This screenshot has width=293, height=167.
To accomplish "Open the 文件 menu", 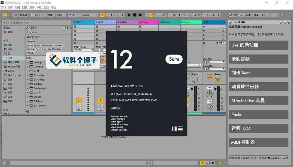I will (4, 8).
